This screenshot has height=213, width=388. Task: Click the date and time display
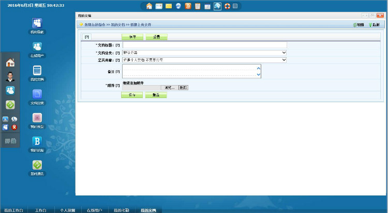36,5
